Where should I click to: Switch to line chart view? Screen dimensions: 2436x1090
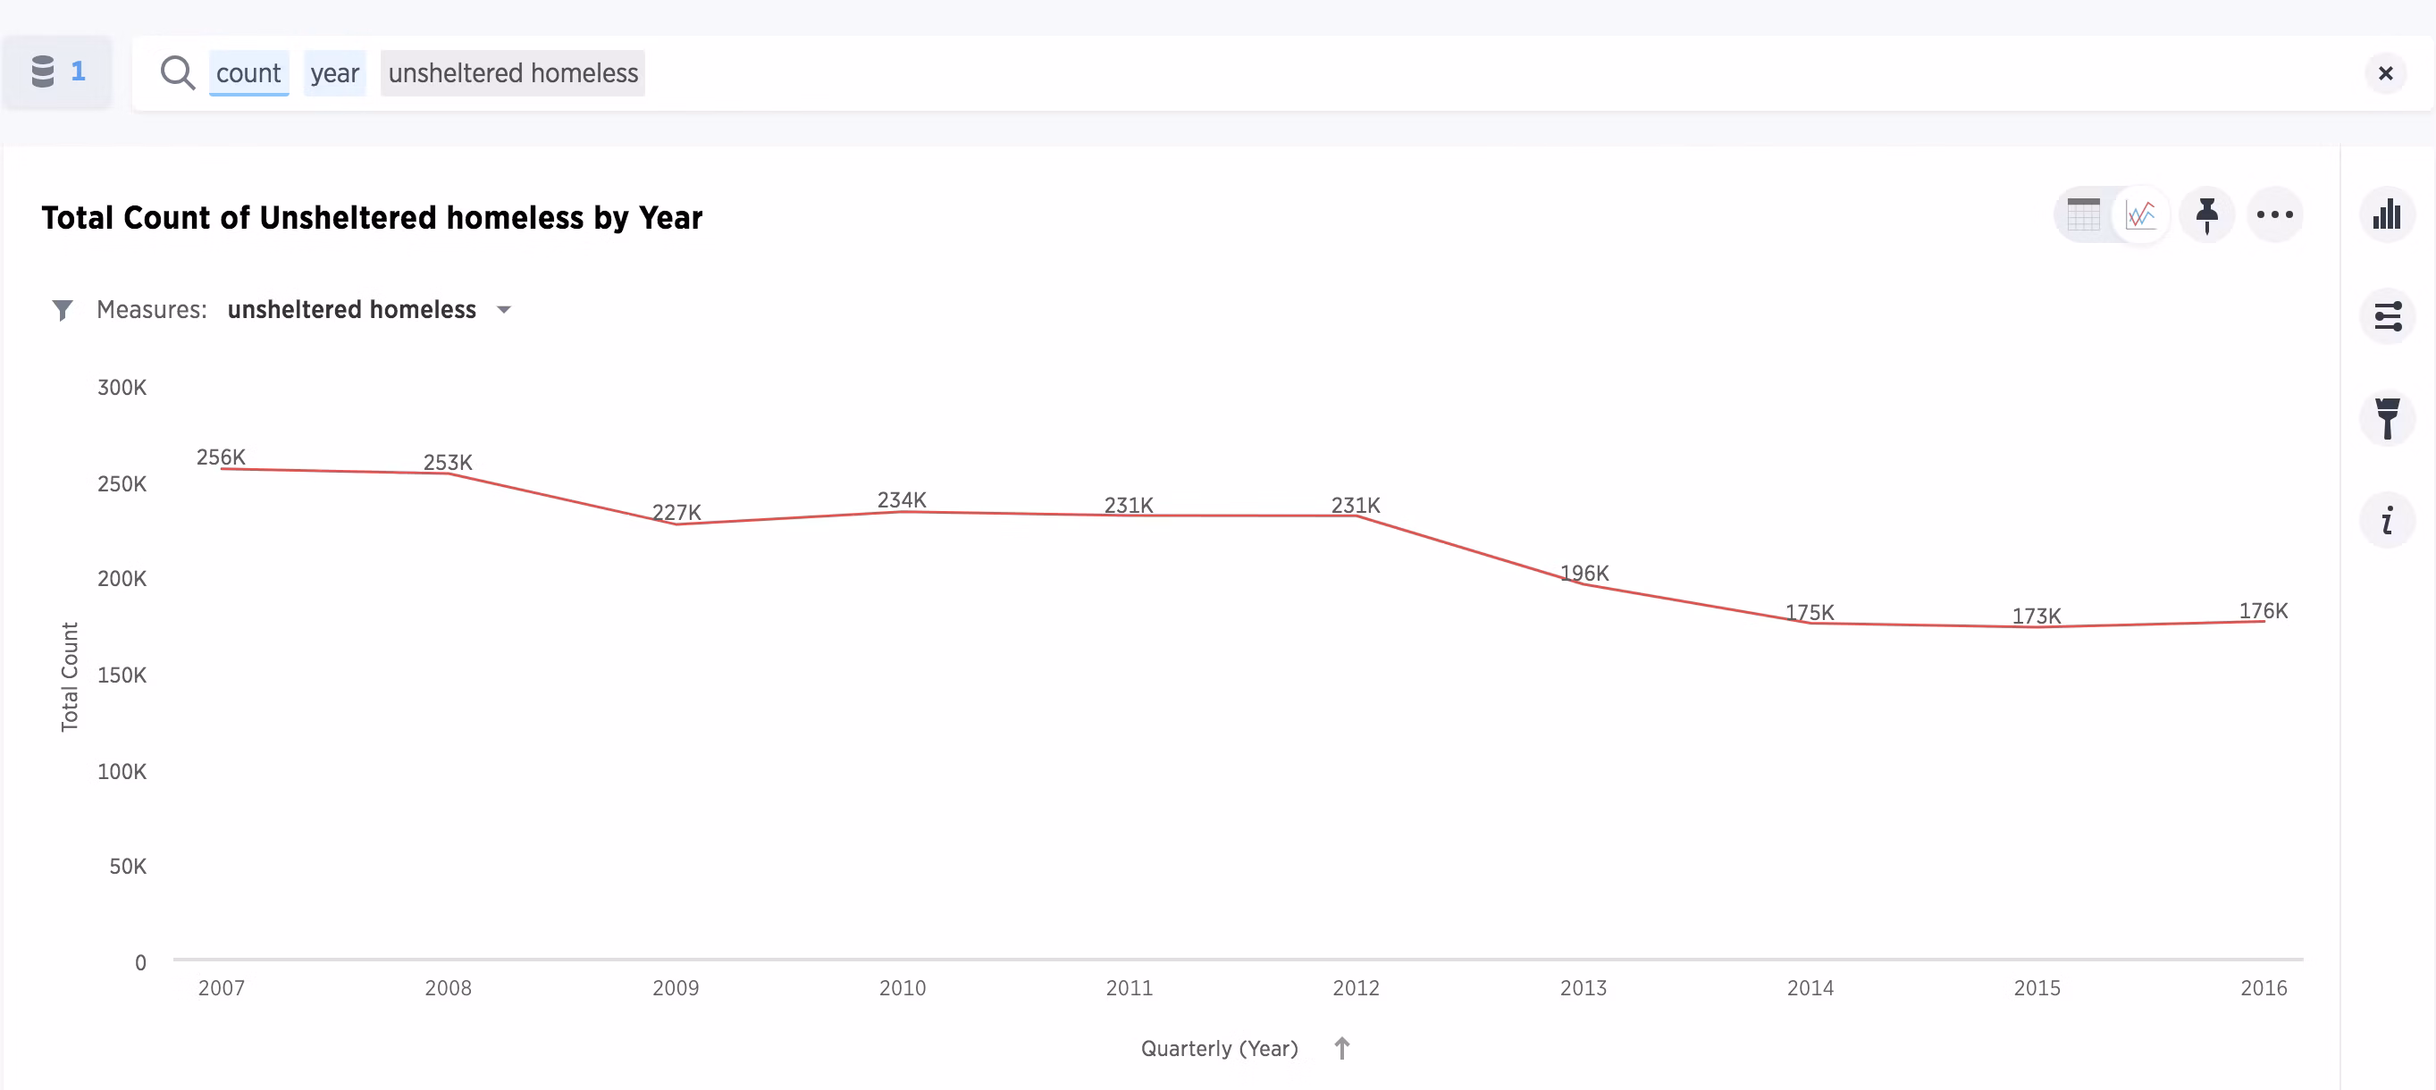2141,214
